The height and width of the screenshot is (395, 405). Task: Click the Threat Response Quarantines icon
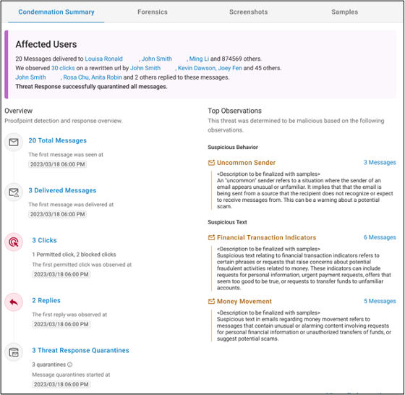pos(14,352)
